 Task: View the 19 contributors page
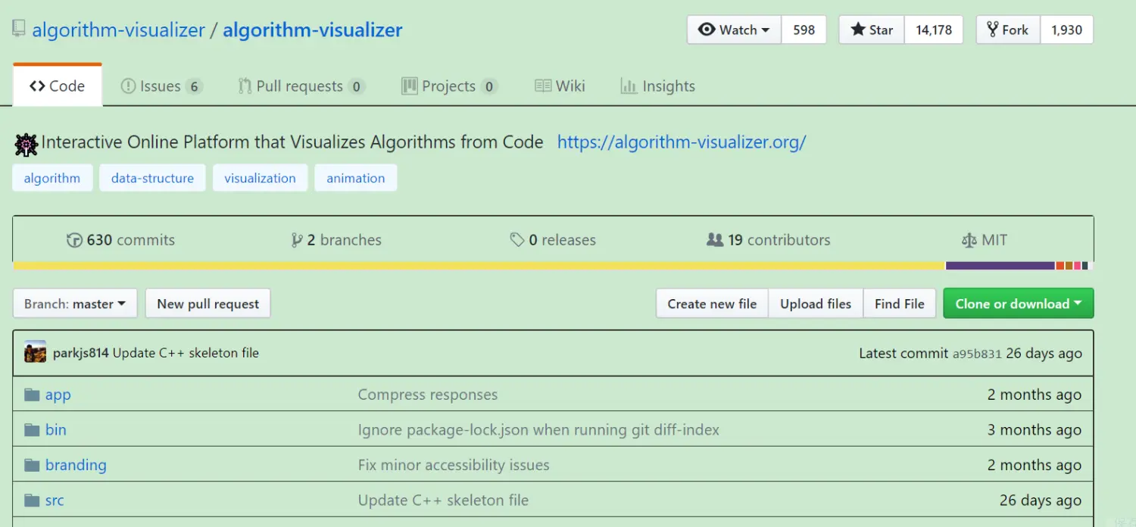click(x=768, y=240)
